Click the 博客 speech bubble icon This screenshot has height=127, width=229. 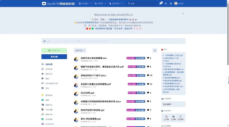tap(42, 79)
